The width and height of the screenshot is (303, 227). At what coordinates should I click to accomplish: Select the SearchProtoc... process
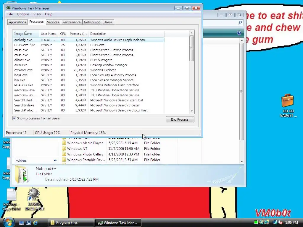[88, 110]
